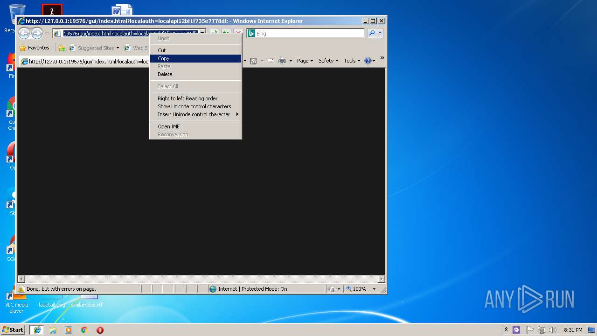
Task: Click the selected URL in address bar
Action: pos(131,33)
